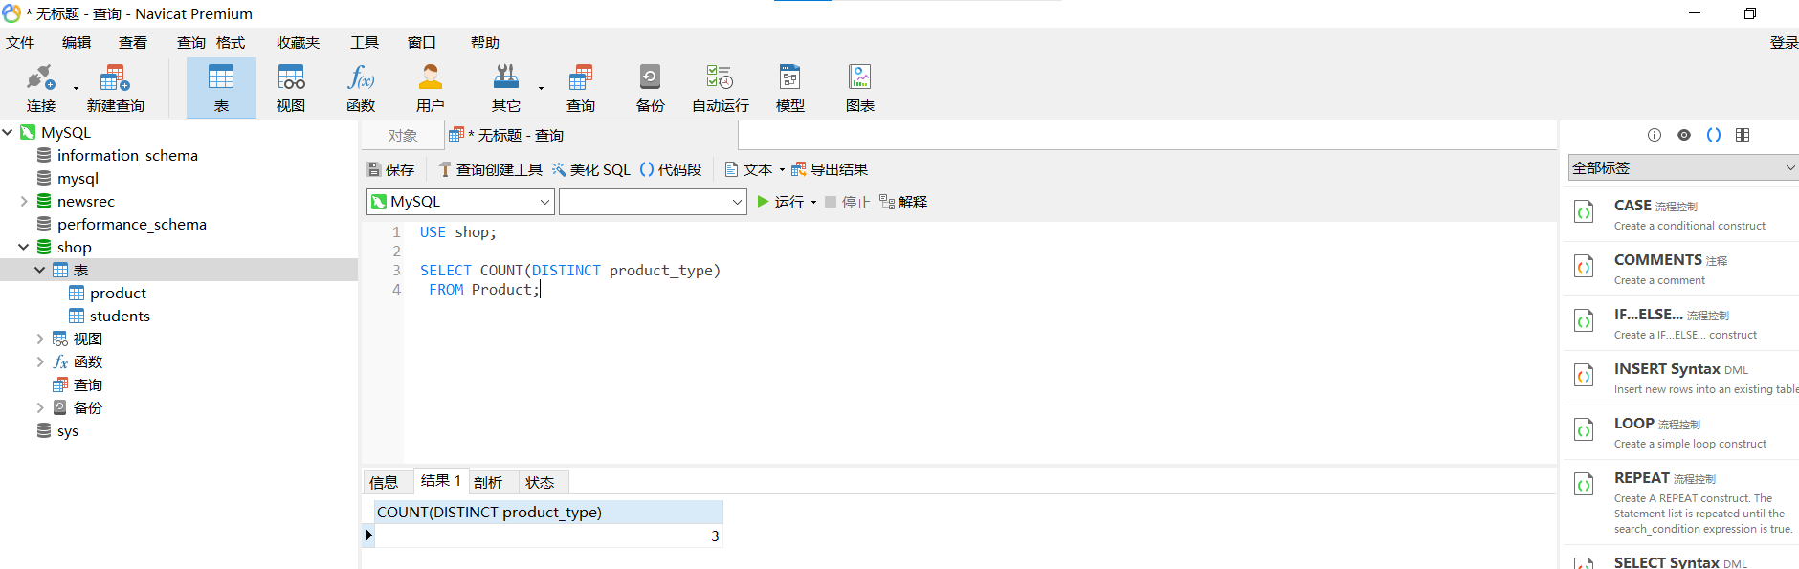Click the 连接 connection toolbar icon

point(41,87)
